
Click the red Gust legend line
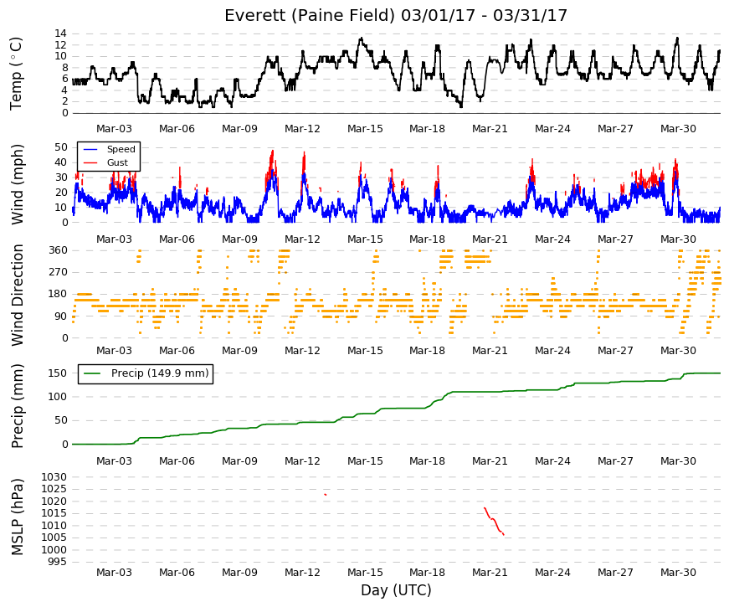coord(90,162)
